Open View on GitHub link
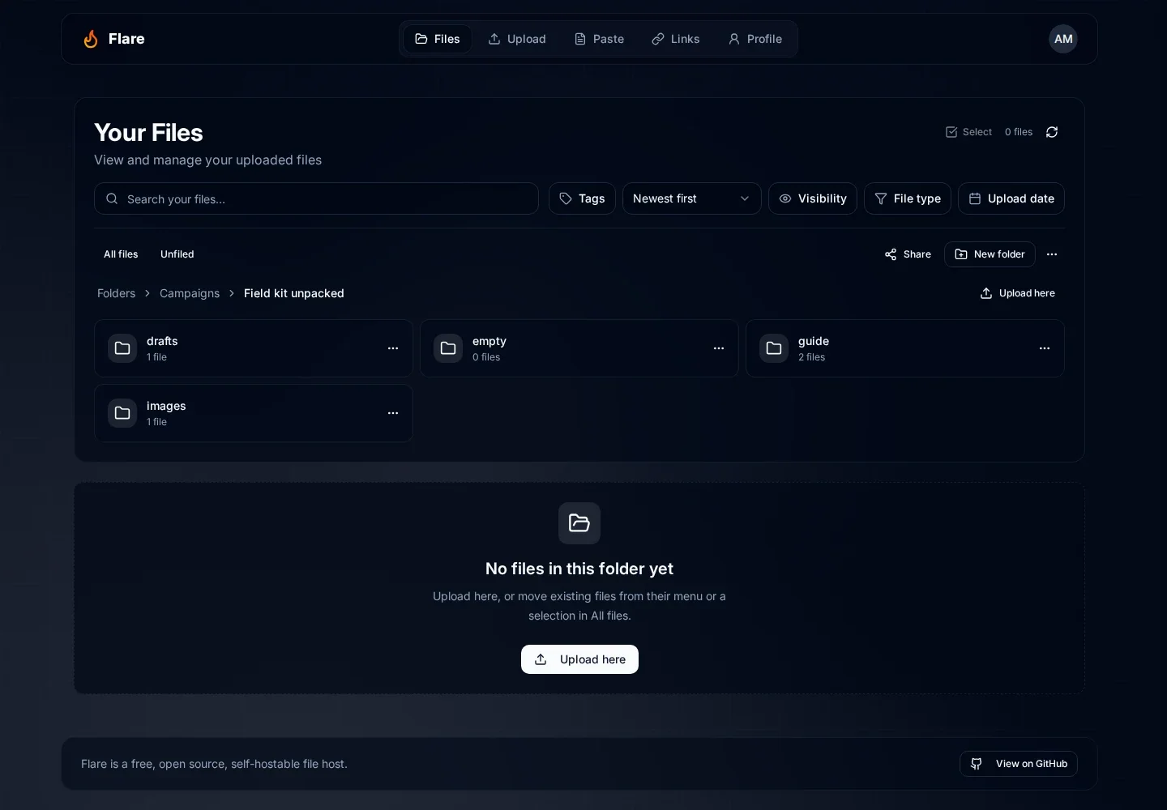Screen dimensions: 1167x810 click(x=1019, y=764)
